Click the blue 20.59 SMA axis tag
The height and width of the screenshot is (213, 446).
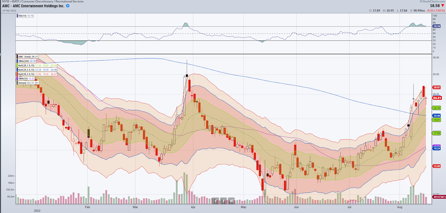point(437,116)
